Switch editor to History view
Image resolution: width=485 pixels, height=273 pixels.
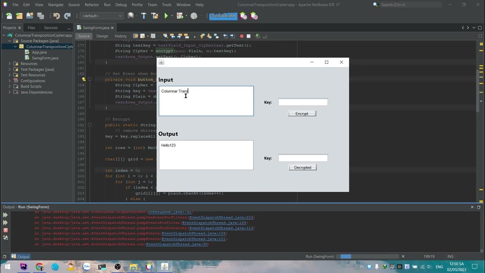pos(120,36)
